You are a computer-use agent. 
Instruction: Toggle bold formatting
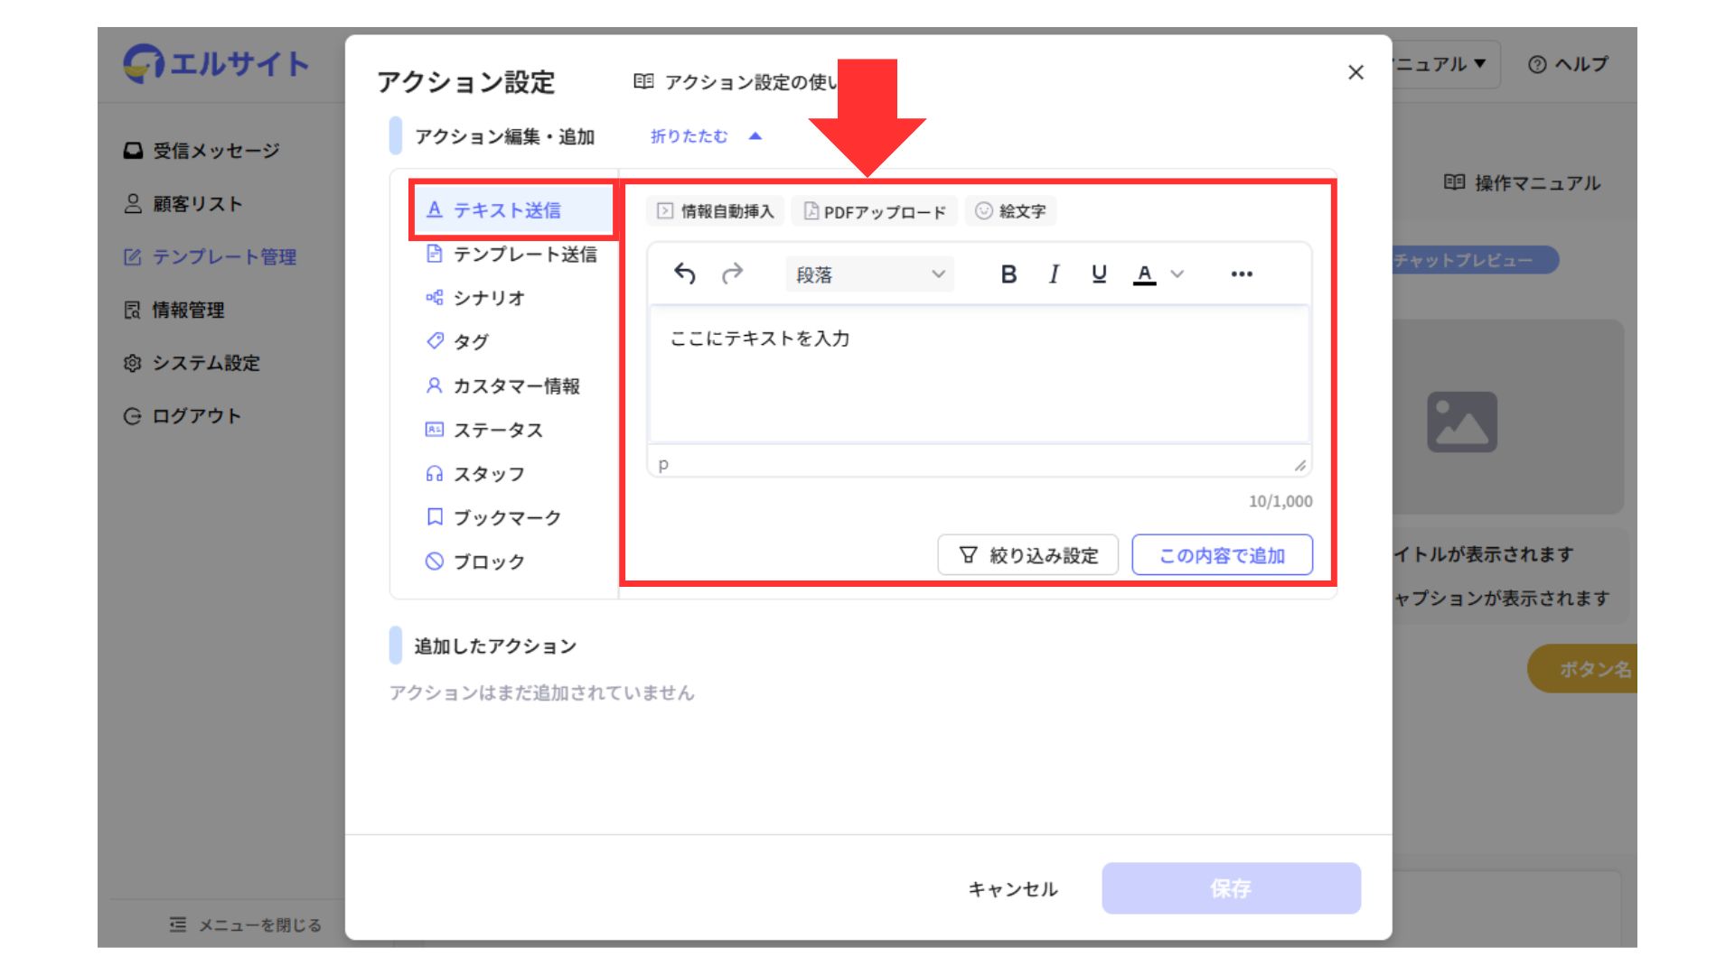[x=1008, y=274]
